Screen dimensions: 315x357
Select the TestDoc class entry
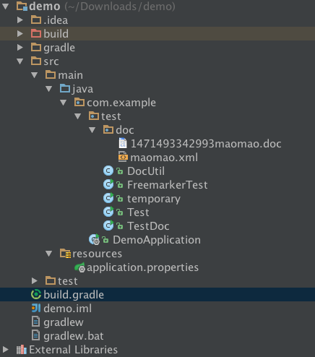click(148, 226)
